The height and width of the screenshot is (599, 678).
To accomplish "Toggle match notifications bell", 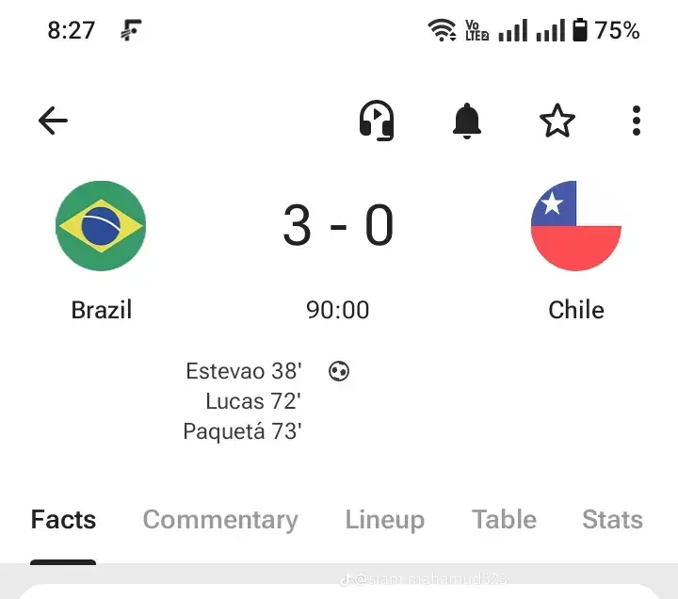I will 467,121.
